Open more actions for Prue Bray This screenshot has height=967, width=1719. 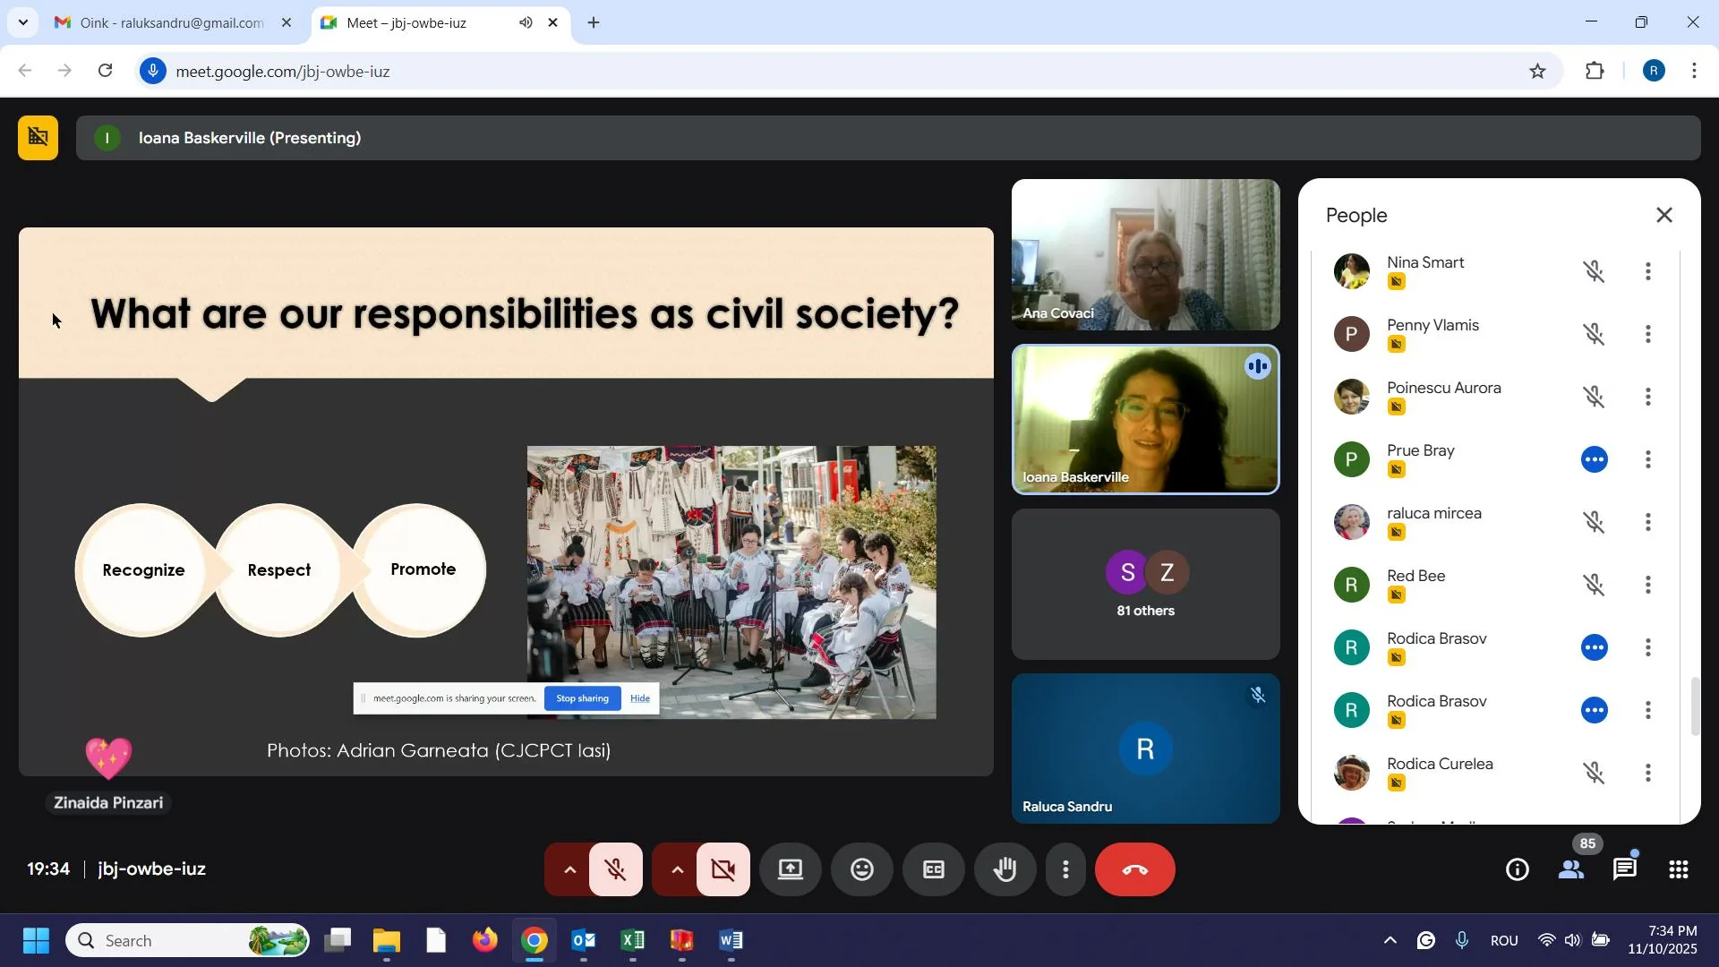(x=1648, y=460)
